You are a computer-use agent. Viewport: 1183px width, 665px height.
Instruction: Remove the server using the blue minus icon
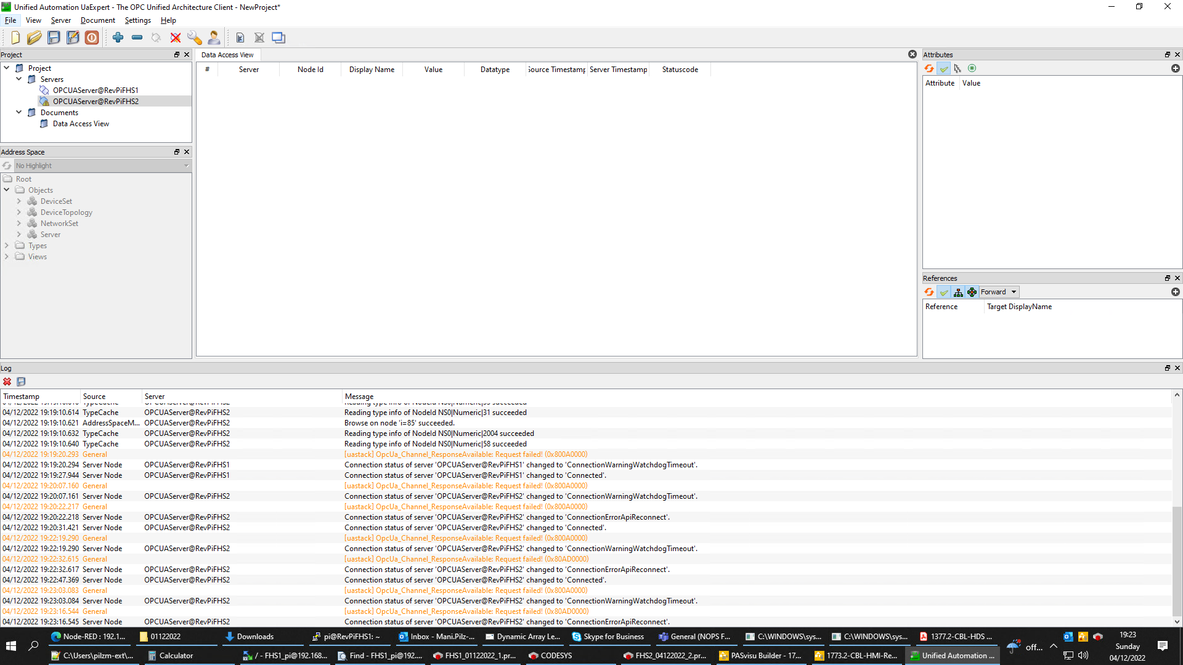click(137, 38)
